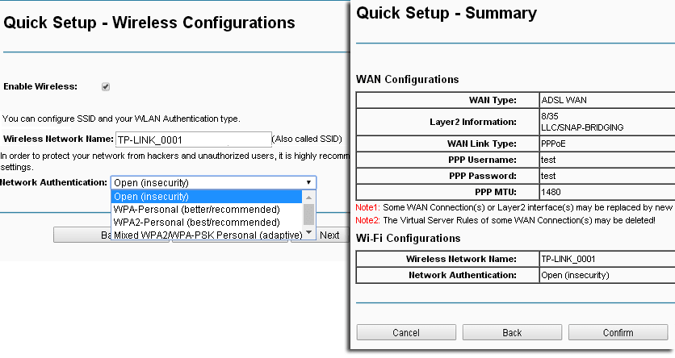Click the dropdown list scroll-down arrow
The image size is (675, 358).
[308, 234]
